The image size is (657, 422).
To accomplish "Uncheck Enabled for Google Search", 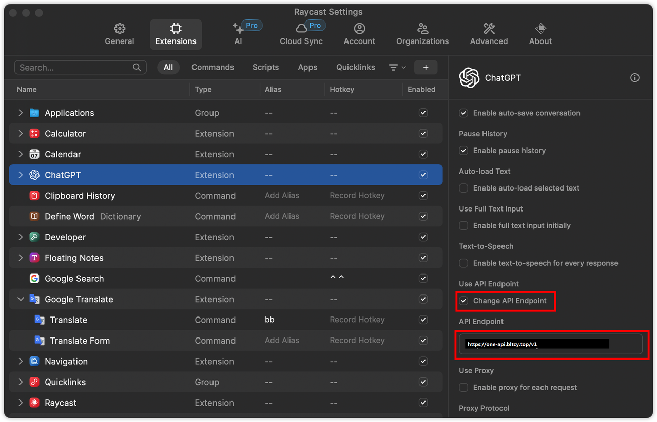I will [423, 279].
